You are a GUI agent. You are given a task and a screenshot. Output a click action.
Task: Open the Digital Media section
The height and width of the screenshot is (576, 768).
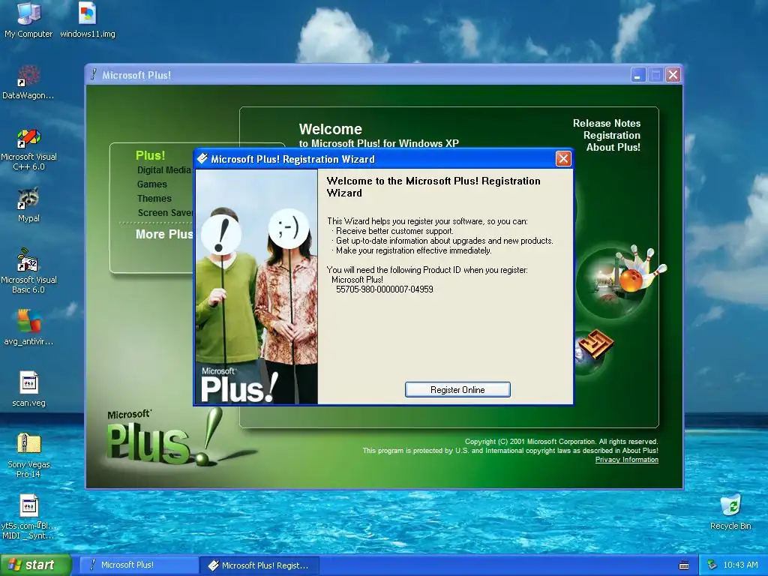tap(163, 170)
